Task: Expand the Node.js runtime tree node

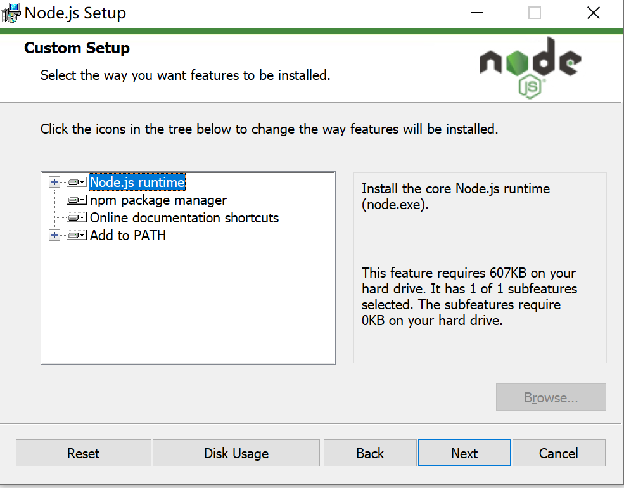Action: [54, 182]
